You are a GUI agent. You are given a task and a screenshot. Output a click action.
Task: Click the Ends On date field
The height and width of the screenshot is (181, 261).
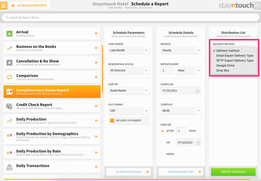(189, 142)
